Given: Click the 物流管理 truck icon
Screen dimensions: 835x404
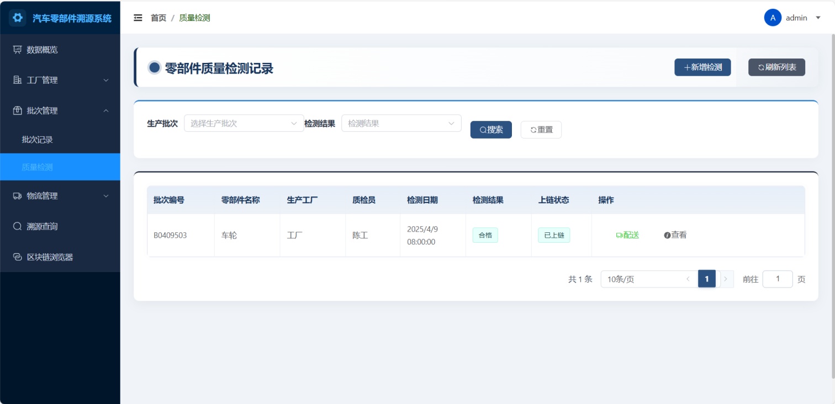Looking at the screenshot, I should [x=17, y=196].
